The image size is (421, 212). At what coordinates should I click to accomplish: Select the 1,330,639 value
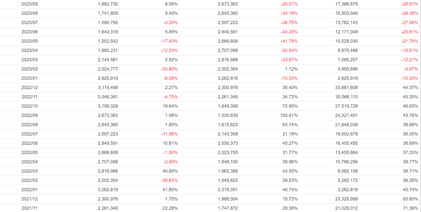tap(228, 115)
